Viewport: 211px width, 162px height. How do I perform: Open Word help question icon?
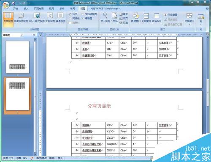click(207, 9)
